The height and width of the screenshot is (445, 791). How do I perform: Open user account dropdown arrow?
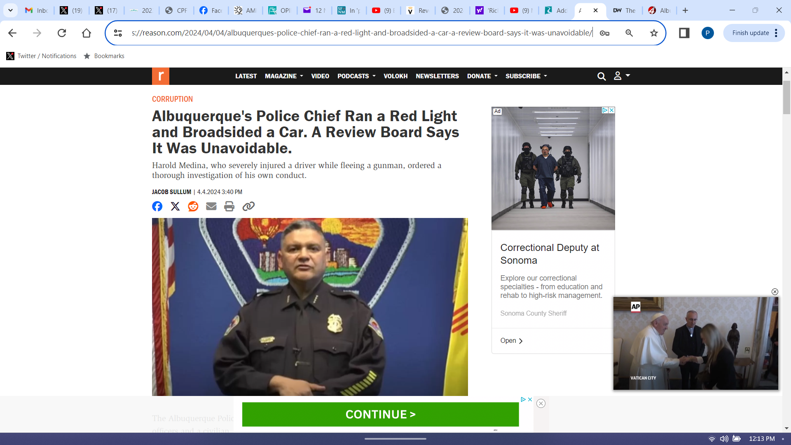627,76
